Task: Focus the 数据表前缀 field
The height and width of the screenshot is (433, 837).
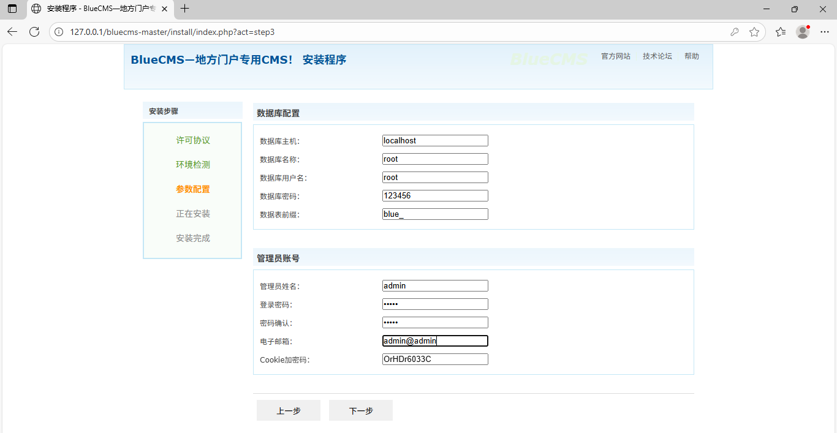Action: tap(435, 214)
